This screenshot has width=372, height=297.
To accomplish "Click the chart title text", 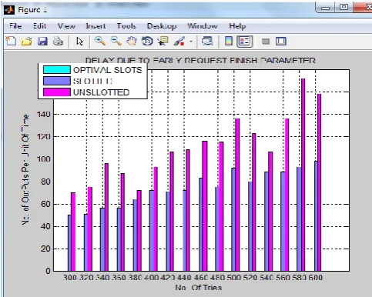I will [200, 61].
